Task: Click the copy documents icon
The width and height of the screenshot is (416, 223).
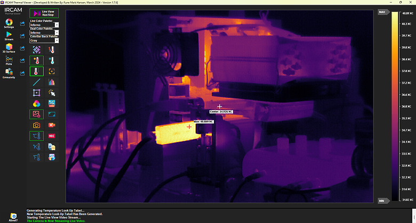Action: [52, 146]
